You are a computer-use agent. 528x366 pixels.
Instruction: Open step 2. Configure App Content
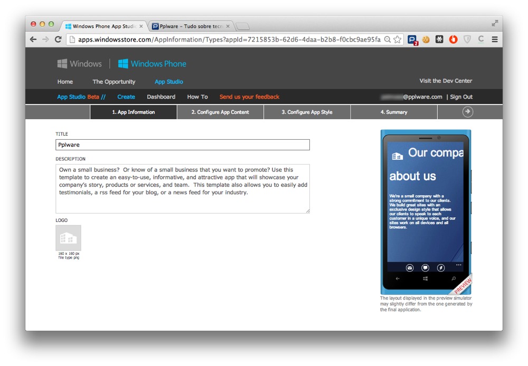coord(220,112)
